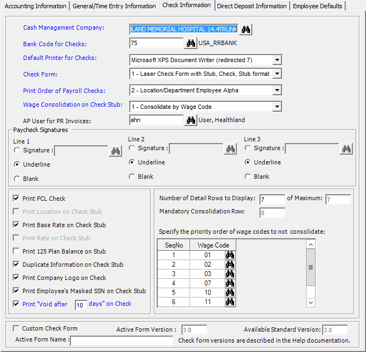This screenshot has width=366, height=352.
Task: Open wage code lookup for SeqNo 4
Action: pyautogui.click(x=230, y=283)
